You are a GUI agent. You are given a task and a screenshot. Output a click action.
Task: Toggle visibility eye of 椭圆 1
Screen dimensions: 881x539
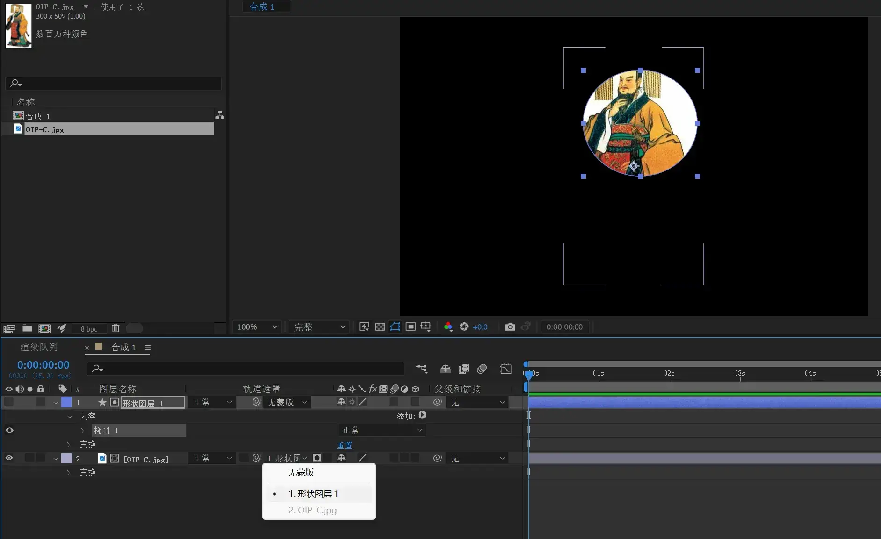(9, 430)
